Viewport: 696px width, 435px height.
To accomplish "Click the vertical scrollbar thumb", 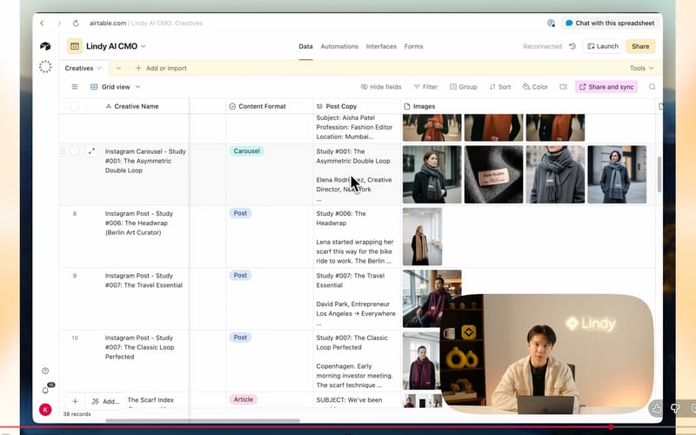I will coord(659,175).
